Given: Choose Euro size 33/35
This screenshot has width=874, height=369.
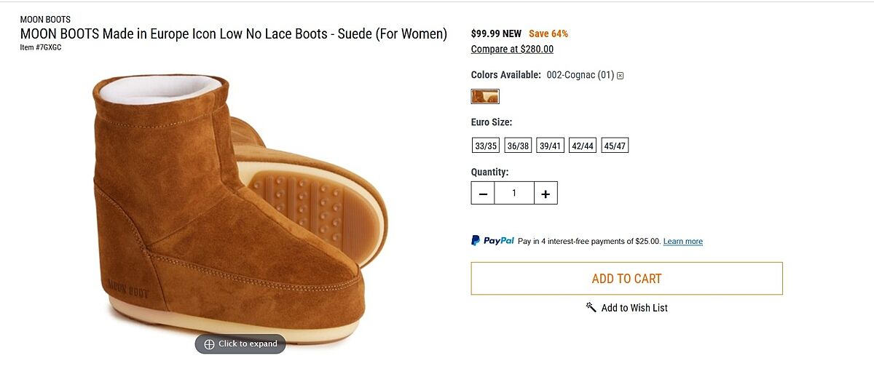Looking at the screenshot, I should click(x=486, y=146).
